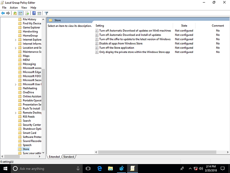
Task: Open the Action menu
Action: point(14,8)
